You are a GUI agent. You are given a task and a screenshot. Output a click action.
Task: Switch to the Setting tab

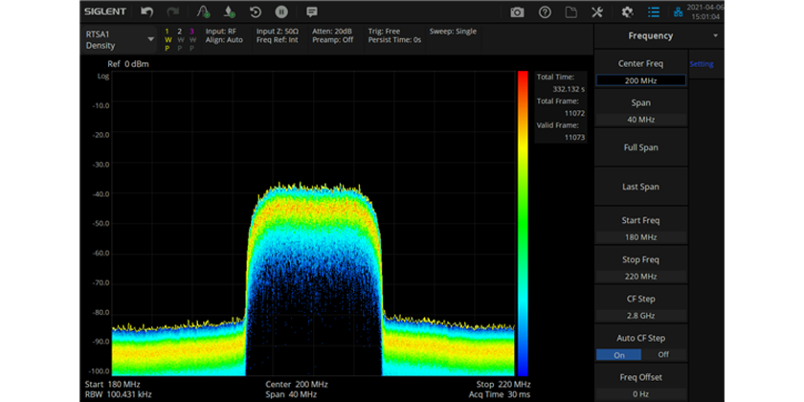pyautogui.click(x=702, y=64)
